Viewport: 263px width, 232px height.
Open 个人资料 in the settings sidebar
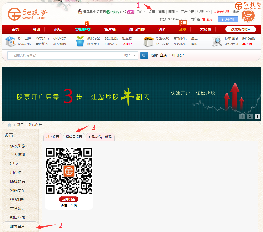point(18,155)
